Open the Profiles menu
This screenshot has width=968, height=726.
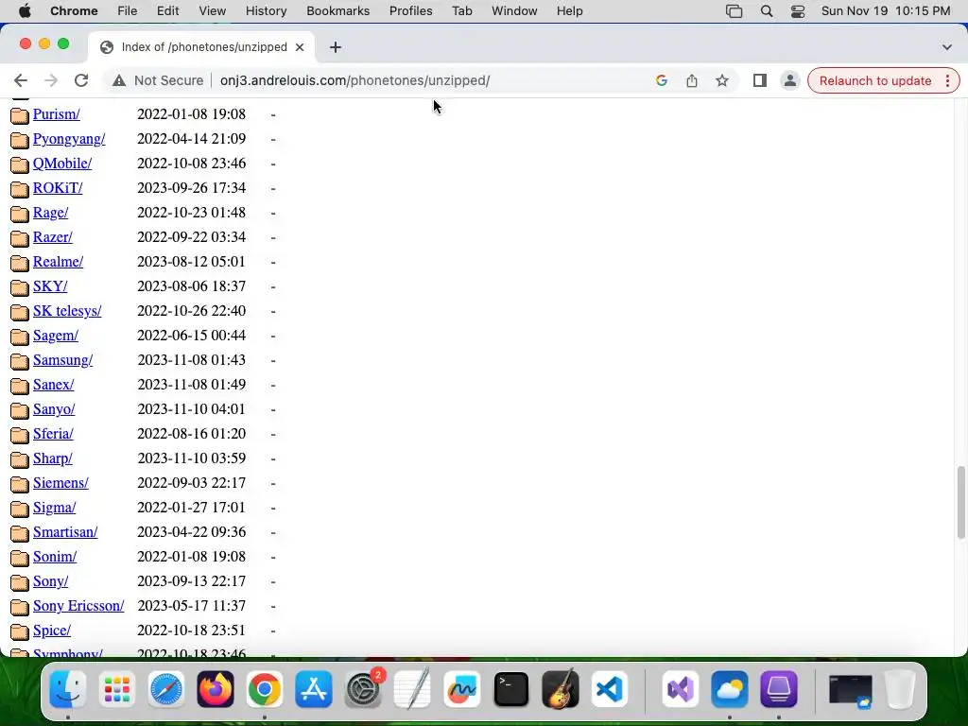410,11
